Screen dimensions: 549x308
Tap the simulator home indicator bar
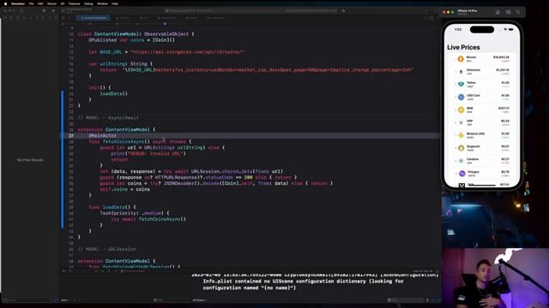coord(482,186)
